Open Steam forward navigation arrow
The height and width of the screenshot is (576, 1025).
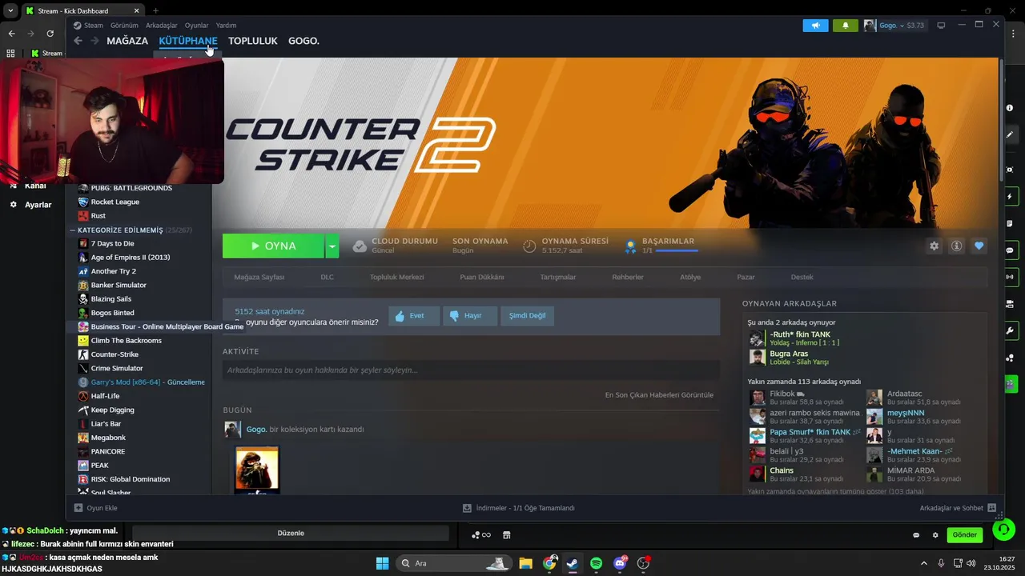point(94,41)
